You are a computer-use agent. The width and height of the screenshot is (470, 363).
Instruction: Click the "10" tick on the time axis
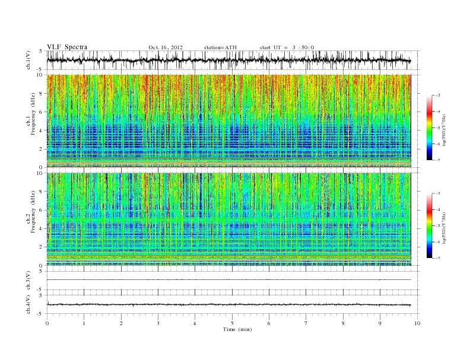click(417, 323)
